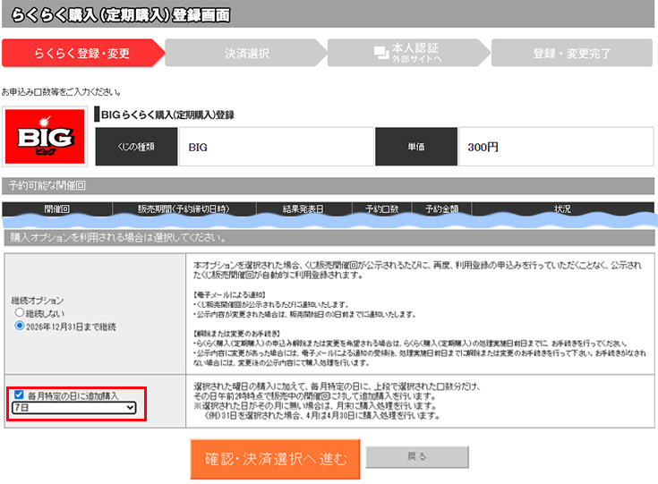Click the 状況 column header
The image size is (658, 484).
562,208
